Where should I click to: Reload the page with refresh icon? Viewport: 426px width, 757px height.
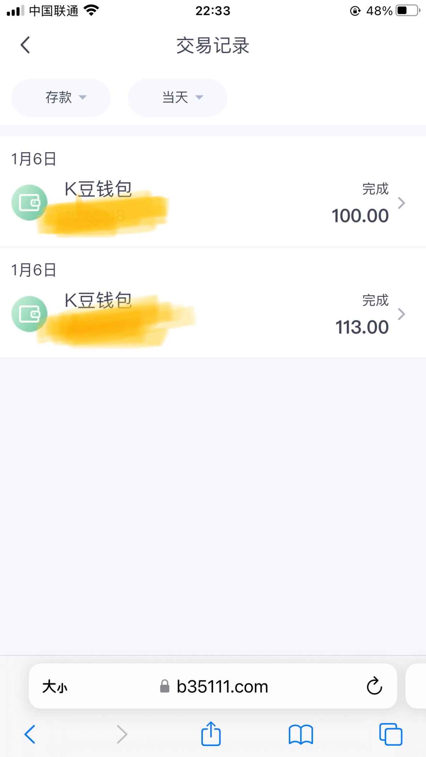click(374, 686)
